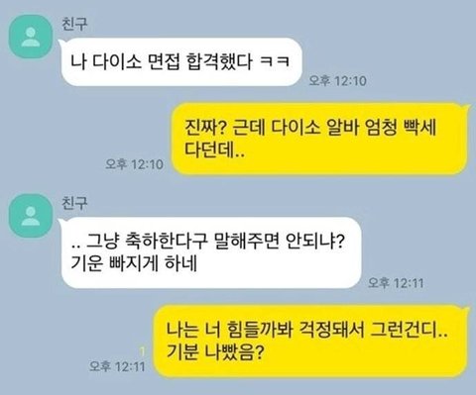Click the word '그런건디..' in last bubble
The image size is (476, 395).
coord(409,330)
